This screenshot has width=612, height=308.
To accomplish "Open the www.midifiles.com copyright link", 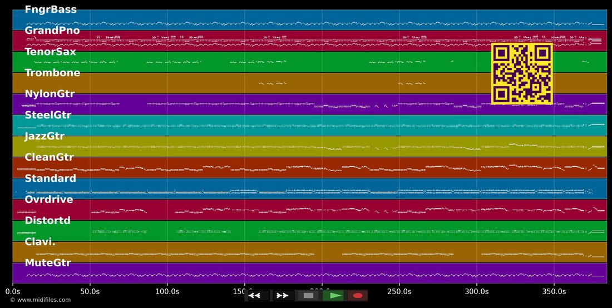I will pyautogui.click(x=41, y=300).
